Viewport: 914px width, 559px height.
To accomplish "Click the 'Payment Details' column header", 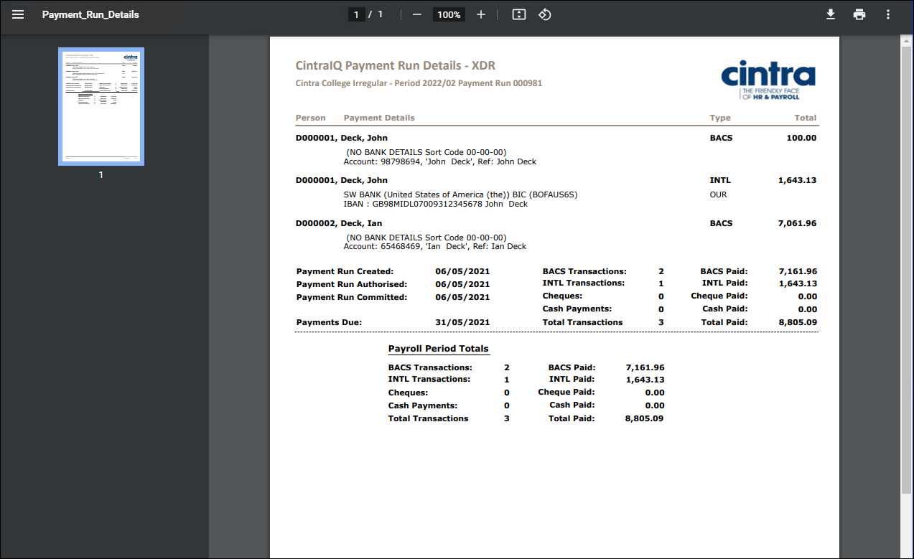I will (379, 118).
